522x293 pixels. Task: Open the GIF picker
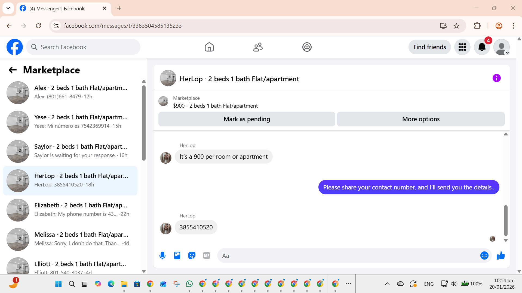[207, 255]
